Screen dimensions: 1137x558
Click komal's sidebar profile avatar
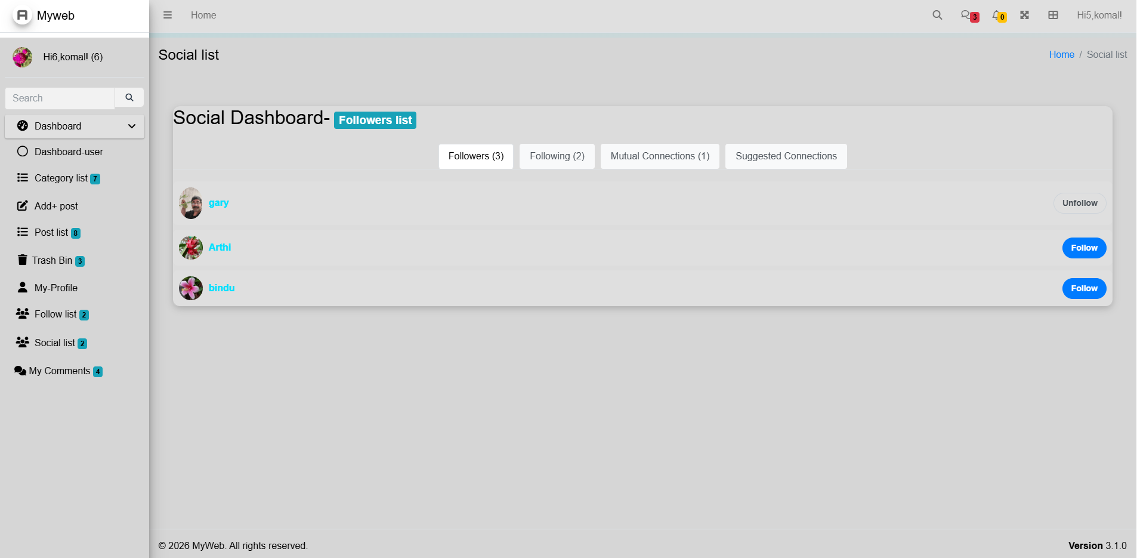(x=23, y=57)
